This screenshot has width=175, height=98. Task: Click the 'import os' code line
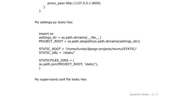pyautogui.click(x=46, y=34)
